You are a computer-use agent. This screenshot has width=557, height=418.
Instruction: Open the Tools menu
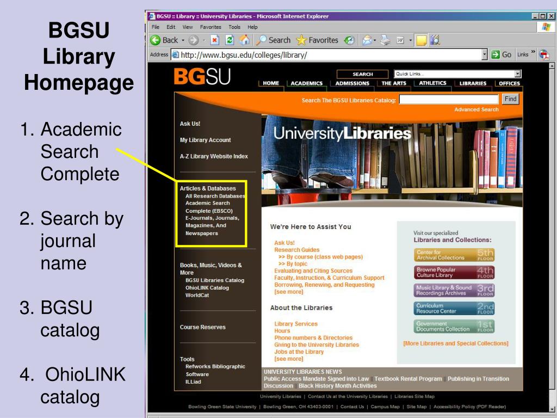(234, 27)
